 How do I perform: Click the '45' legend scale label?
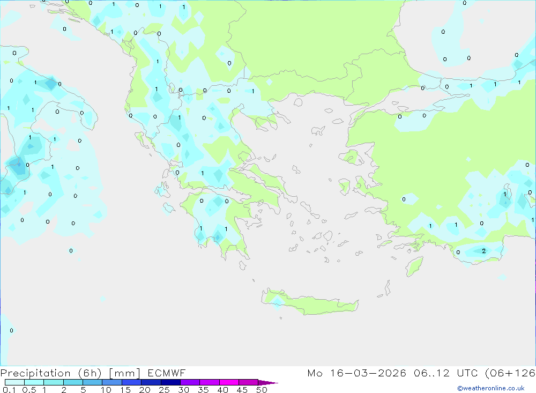242,390
